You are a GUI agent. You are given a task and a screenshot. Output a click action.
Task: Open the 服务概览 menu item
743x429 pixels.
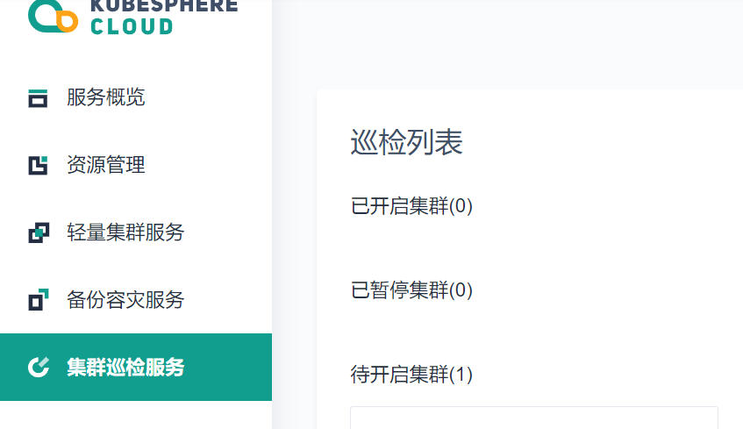[105, 97]
